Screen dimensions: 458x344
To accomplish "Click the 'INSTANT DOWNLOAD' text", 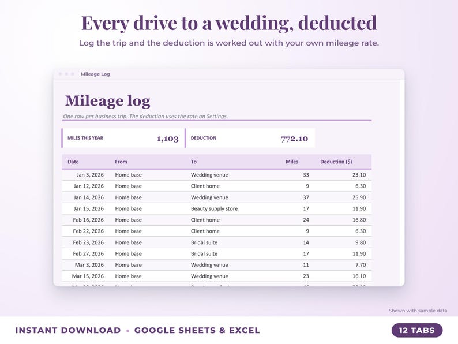I will point(67,330).
